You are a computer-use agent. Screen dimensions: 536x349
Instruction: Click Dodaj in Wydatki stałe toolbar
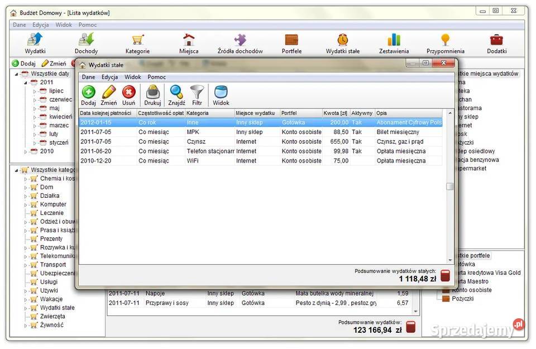tap(88, 95)
